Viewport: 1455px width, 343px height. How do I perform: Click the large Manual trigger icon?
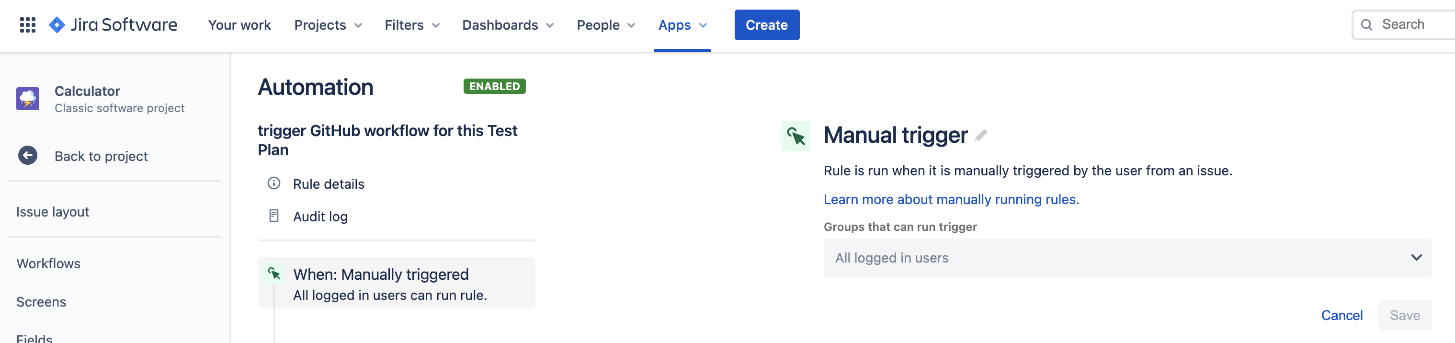(796, 136)
